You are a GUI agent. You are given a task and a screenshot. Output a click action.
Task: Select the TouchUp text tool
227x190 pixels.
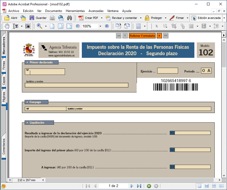216,26
